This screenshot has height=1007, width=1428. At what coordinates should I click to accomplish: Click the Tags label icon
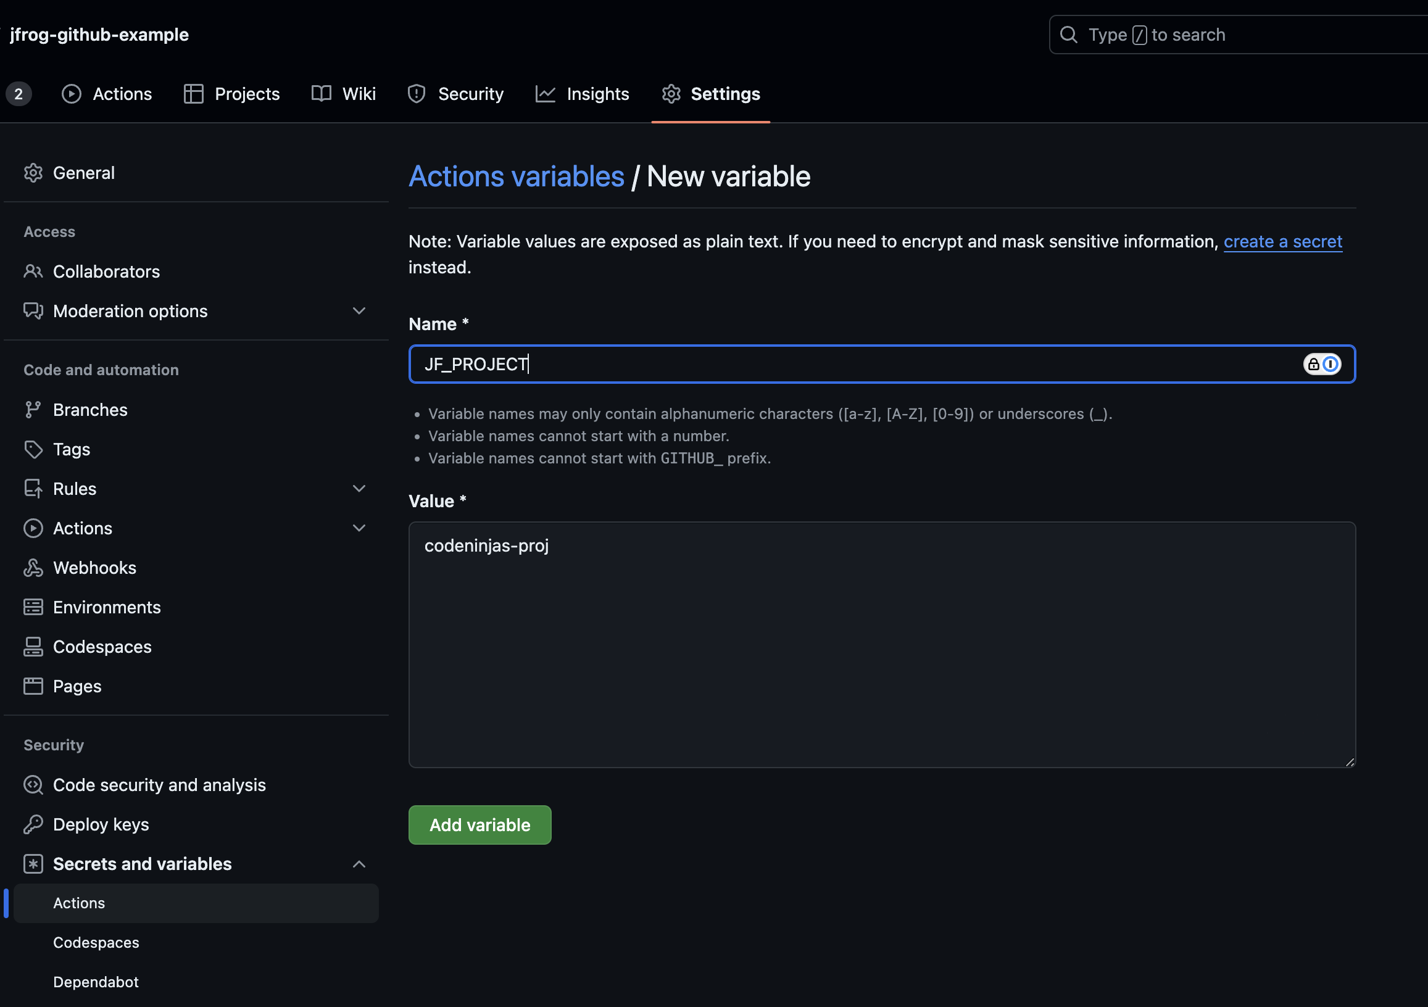33,449
